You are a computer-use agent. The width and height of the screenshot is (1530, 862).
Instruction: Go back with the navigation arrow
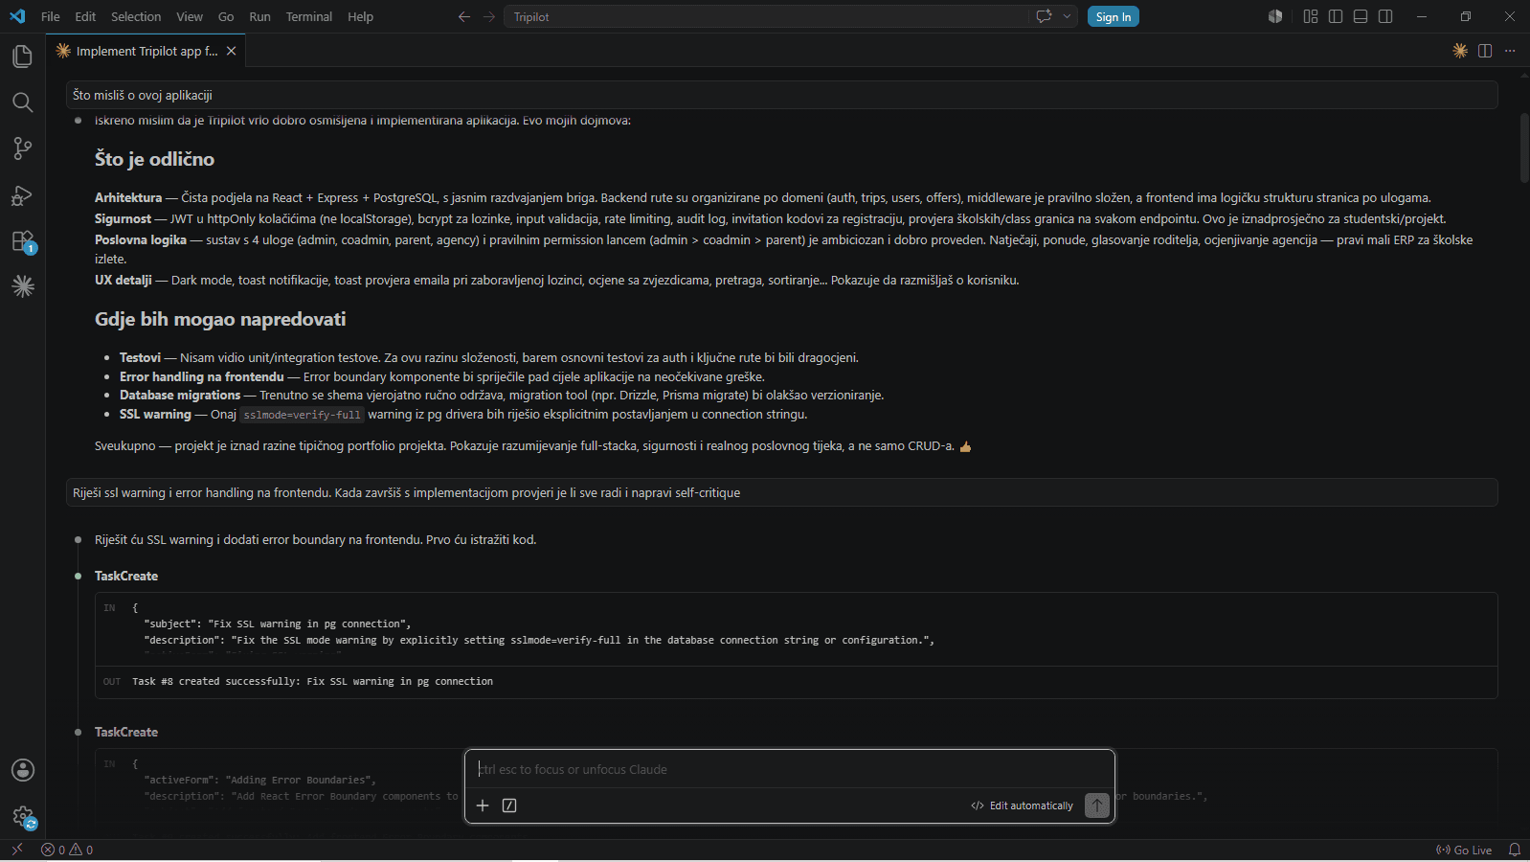464,16
